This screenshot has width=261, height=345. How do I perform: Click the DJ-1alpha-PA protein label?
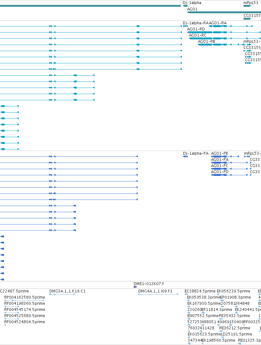pyautogui.click(x=196, y=153)
